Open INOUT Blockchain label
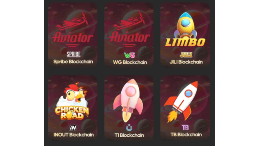Viewport: 259px width, 146px height. [x=74, y=135]
